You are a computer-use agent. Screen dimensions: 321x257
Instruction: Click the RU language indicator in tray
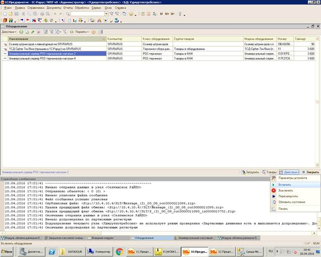coord(271,251)
